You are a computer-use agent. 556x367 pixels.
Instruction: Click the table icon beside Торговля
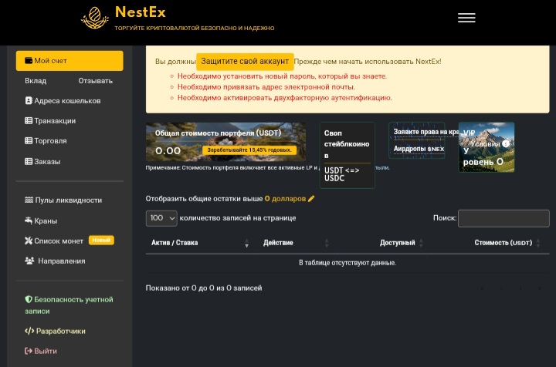tap(29, 140)
